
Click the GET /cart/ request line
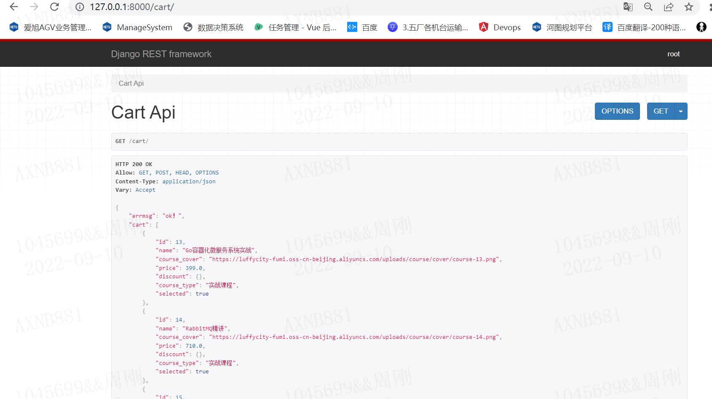click(x=132, y=141)
